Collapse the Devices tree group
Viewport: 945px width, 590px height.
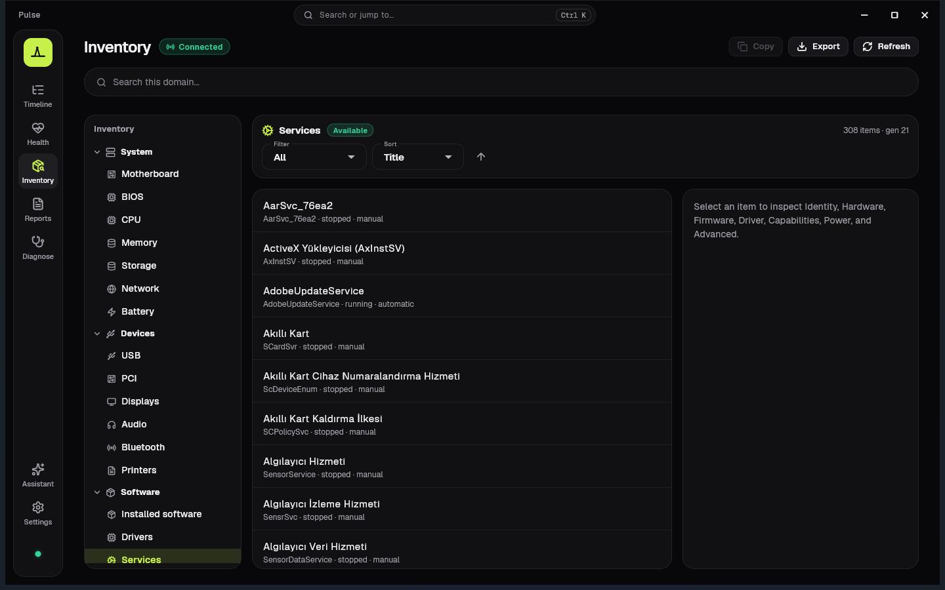coord(97,334)
